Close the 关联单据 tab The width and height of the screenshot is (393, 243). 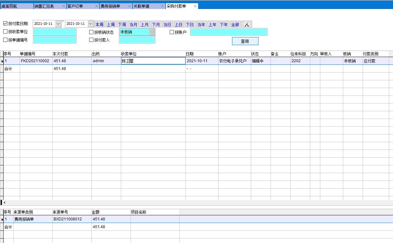(x=162, y=6)
